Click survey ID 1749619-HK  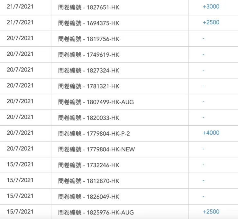tap(89, 55)
